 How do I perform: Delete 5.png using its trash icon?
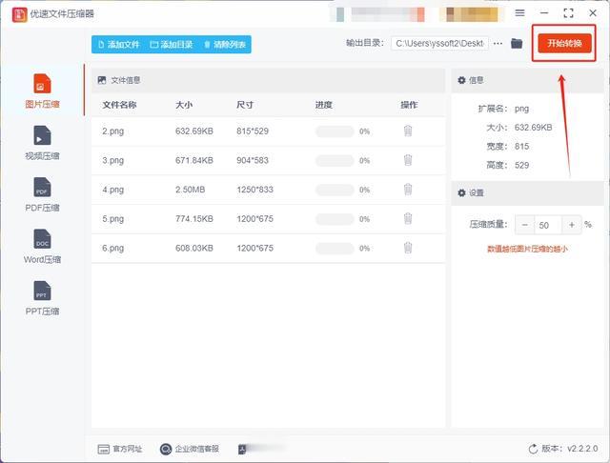click(408, 218)
